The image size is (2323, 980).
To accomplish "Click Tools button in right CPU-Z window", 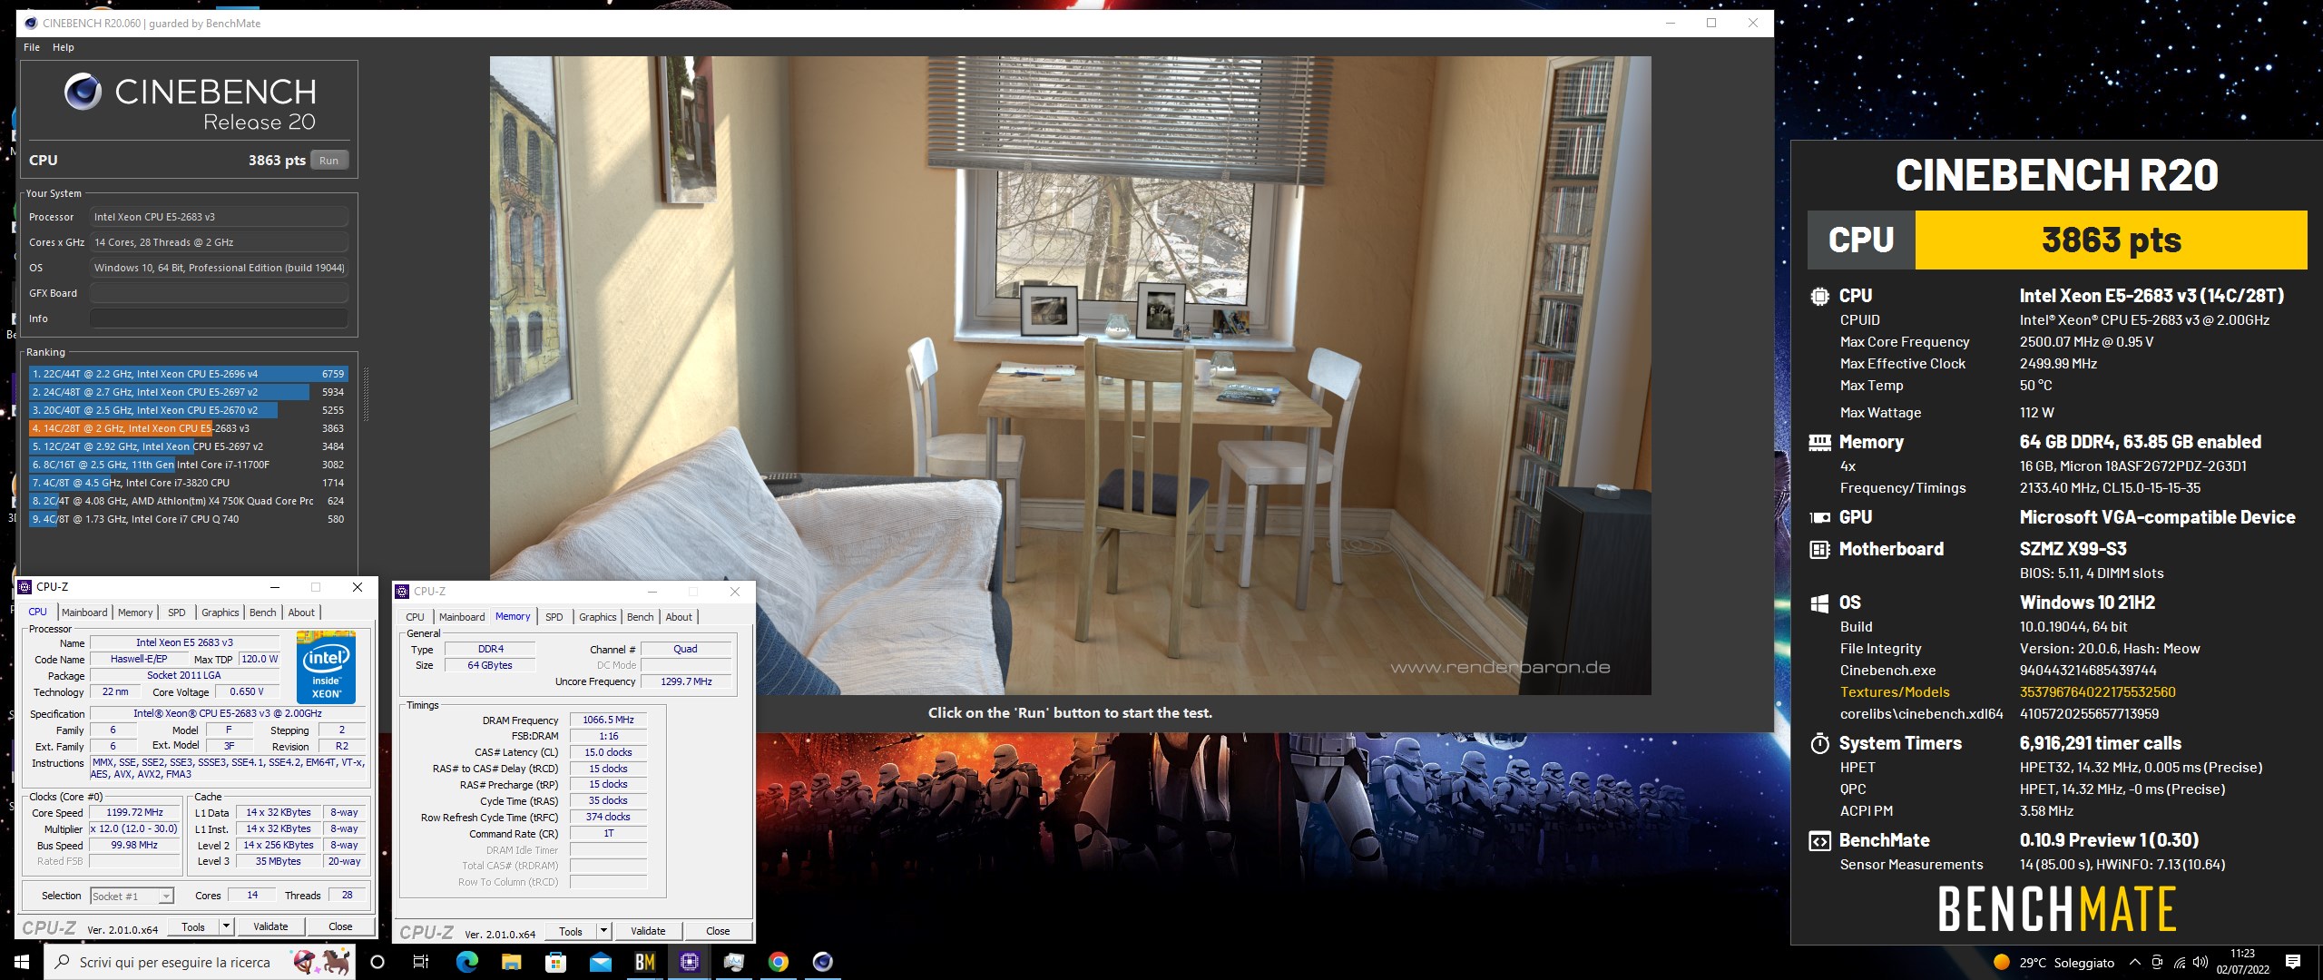I will pos(572,931).
